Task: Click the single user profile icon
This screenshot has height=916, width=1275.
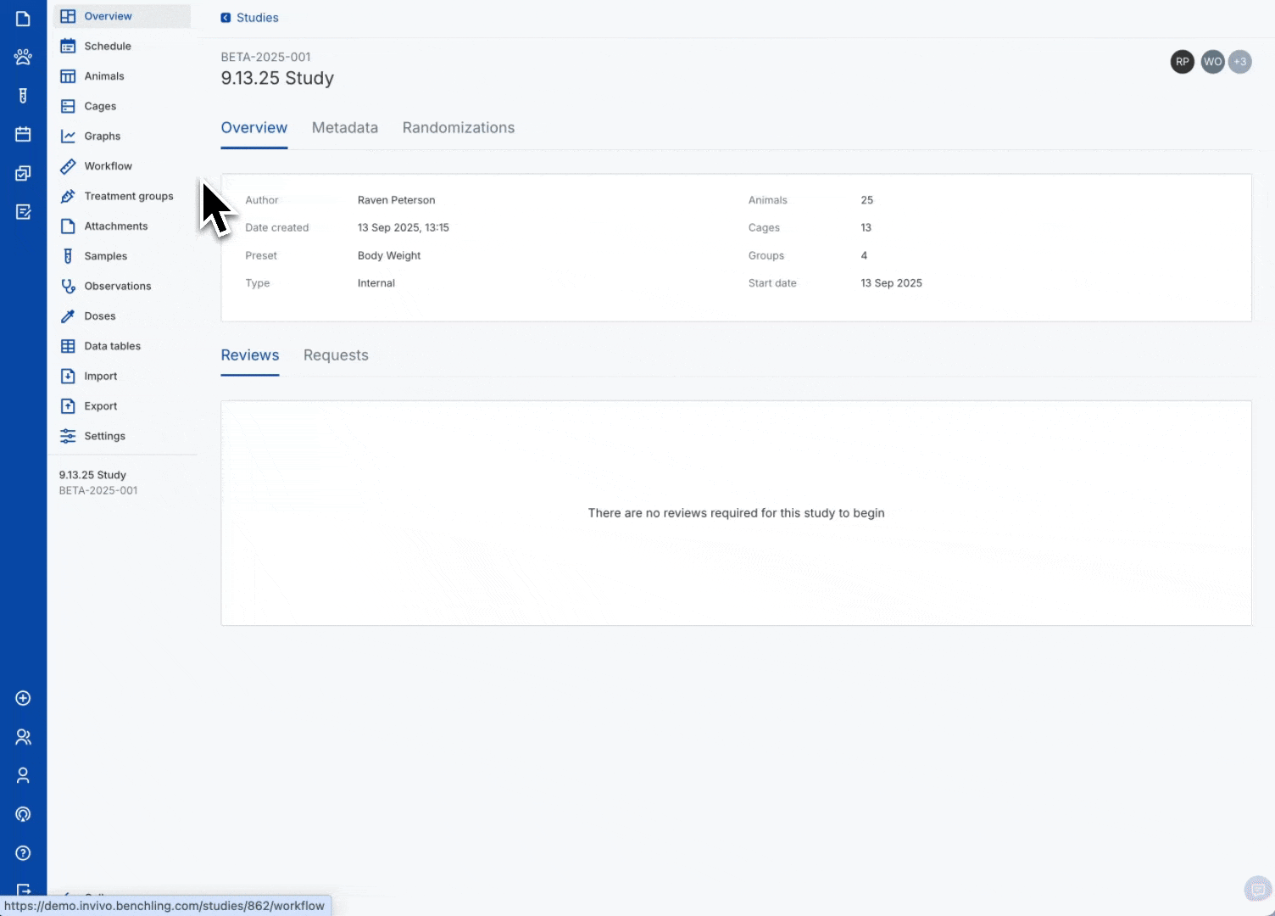Action: point(23,775)
